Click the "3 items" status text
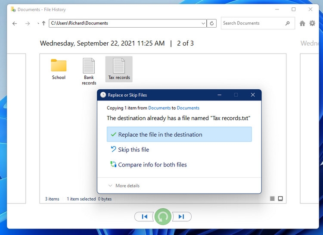This screenshot has width=323, height=235. coord(52,199)
